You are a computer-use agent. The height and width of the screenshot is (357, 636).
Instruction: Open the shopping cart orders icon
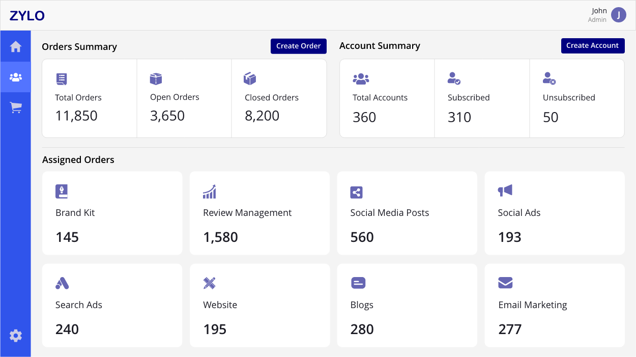(16, 107)
